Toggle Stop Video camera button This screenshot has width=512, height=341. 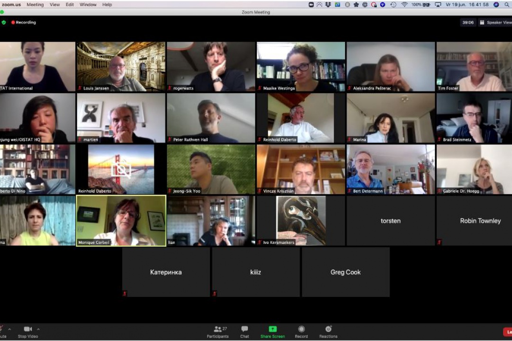pos(28,332)
